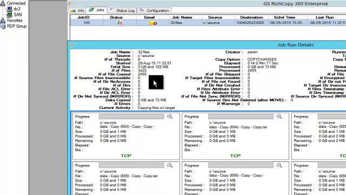Click the Started value 29-Aug-15 11:32:51
Screen dimensions: 346x195
pos(155,63)
